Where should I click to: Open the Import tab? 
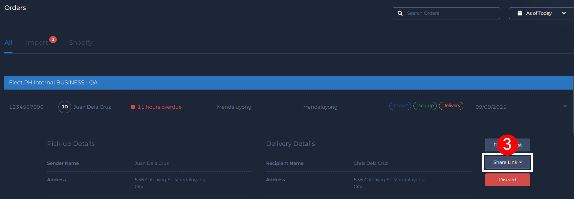(x=37, y=43)
